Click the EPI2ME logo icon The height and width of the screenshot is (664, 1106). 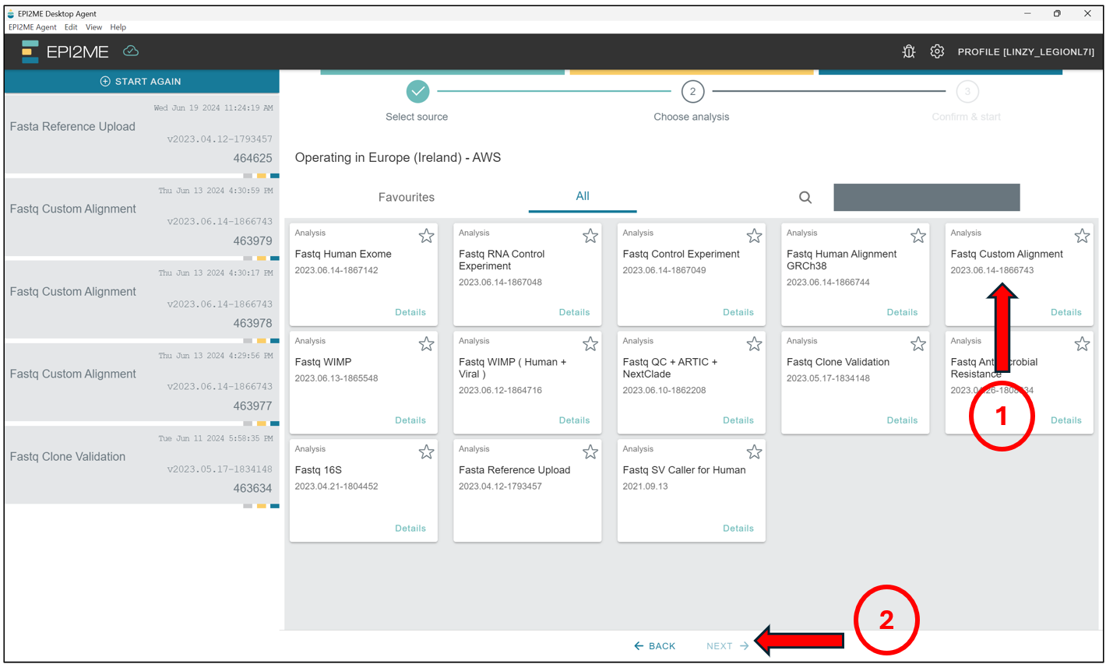[30, 51]
